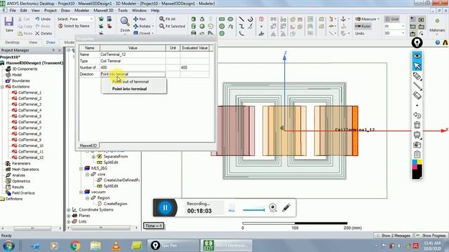This screenshot has width=449, height=252.
Task: Pause the screen recording
Action: pyautogui.click(x=166, y=208)
